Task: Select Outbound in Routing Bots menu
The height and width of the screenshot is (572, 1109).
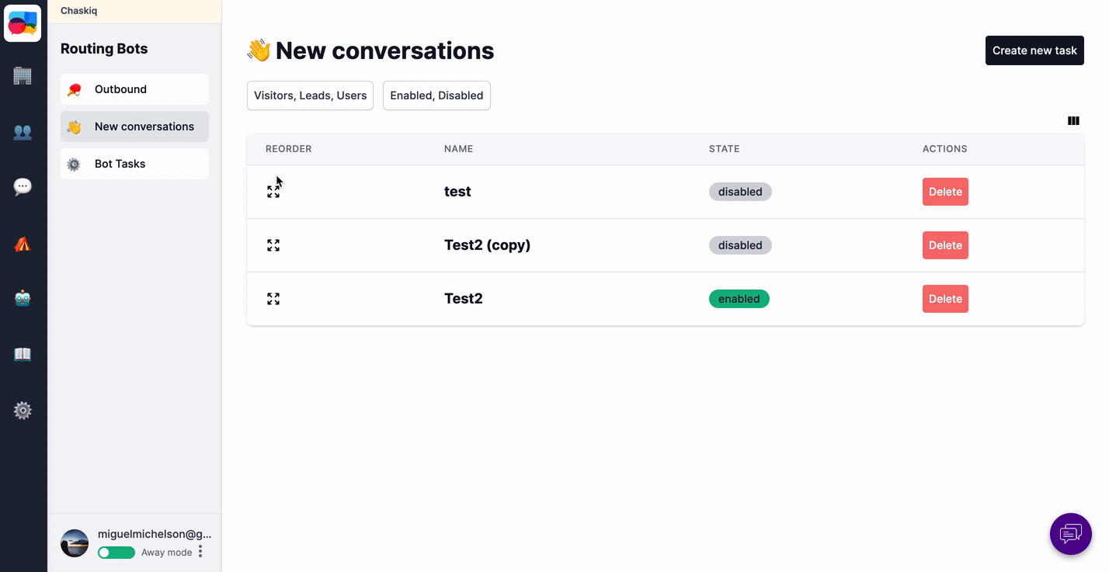Action: [134, 89]
